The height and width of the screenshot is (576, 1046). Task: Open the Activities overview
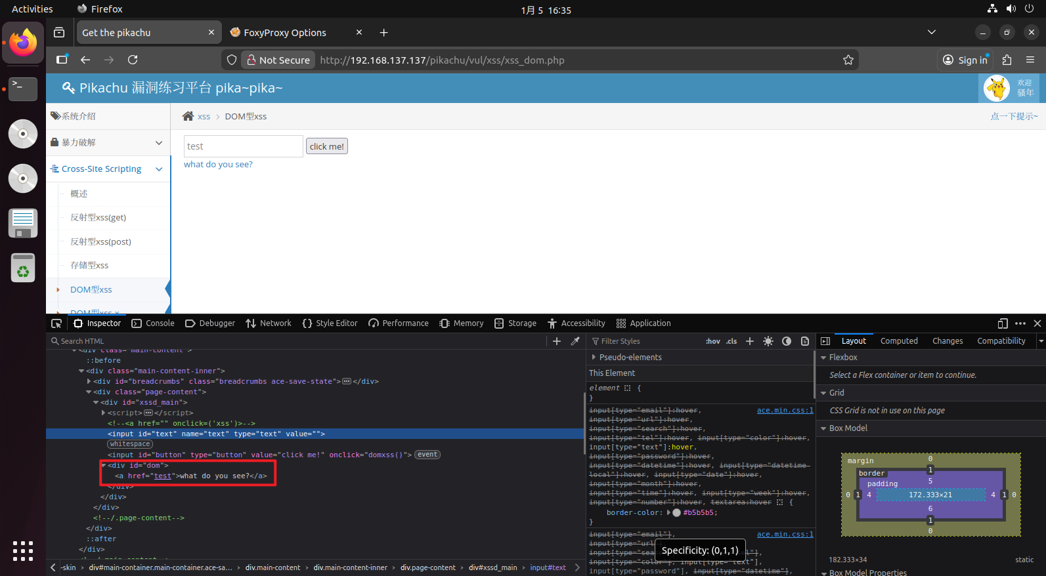pyautogui.click(x=32, y=9)
